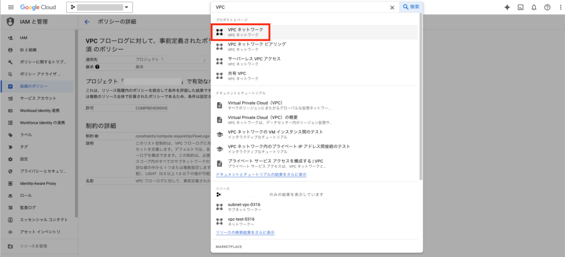Click network icon beside vpc-test-0316

(x=219, y=221)
